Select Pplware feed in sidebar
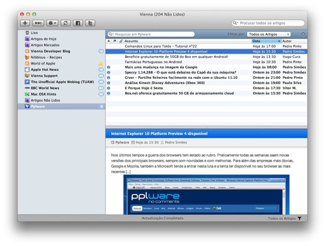This screenshot has height=246, width=325. (x=61, y=106)
